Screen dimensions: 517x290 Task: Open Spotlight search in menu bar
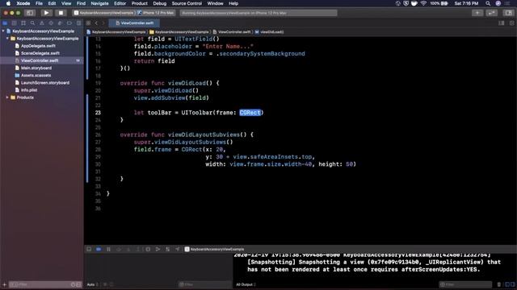click(x=488, y=3)
